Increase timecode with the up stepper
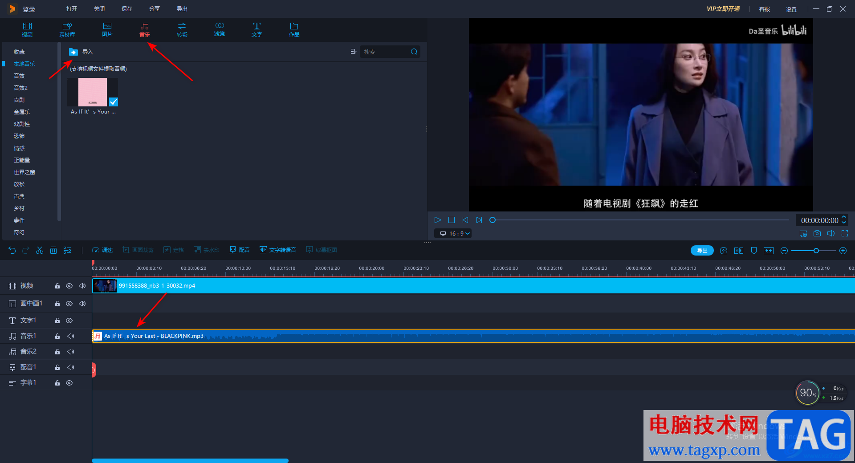Screen dimensions: 855x463 click(844, 217)
